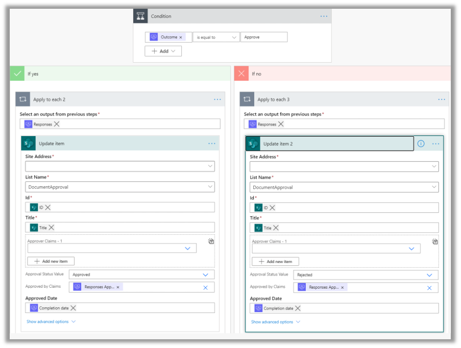Expand Approver Claims dropdown in Update item 2
This screenshot has width=461, height=348.
click(411, 249)
